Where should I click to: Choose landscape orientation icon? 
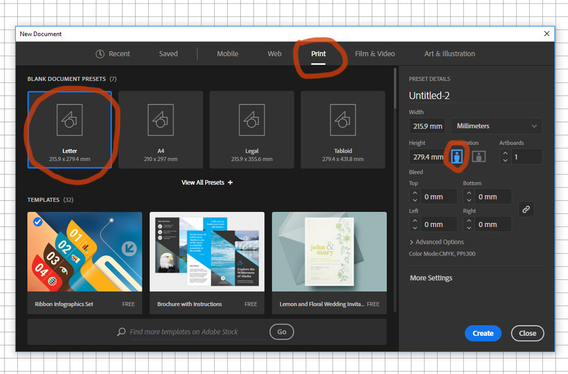pos(479,156)
